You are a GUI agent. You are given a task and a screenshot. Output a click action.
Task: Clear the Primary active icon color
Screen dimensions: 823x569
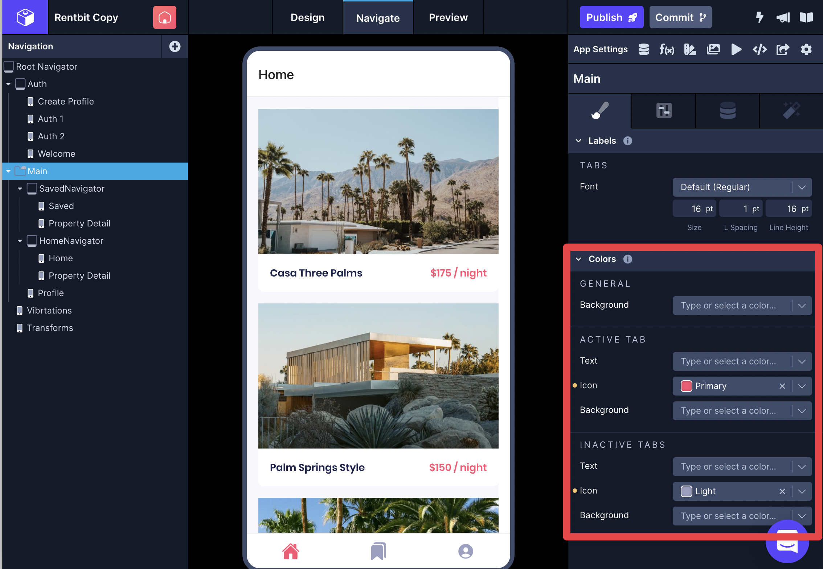[782, 386]
